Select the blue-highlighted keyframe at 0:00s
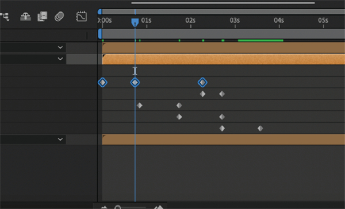This screenshot has width=345, height=209. (102, 83)
